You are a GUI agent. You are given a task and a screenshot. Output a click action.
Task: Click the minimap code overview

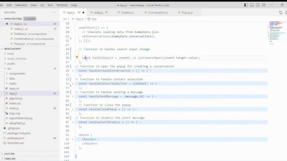tap(277, 33)
